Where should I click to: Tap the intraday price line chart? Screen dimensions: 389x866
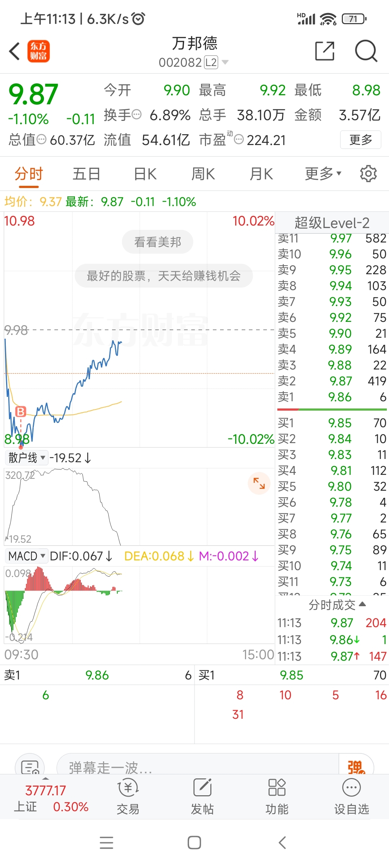pos(139,329)
